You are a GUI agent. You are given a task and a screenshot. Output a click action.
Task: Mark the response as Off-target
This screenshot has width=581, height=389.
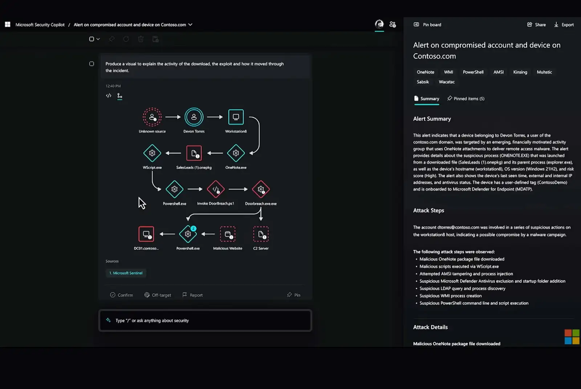coord(158,295)
